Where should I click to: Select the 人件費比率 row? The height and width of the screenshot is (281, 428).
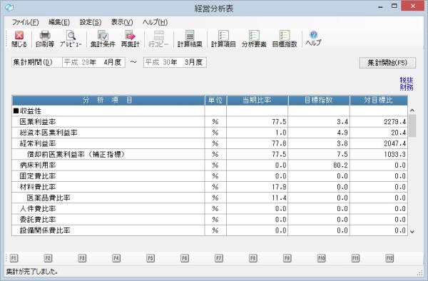point(210,209)
